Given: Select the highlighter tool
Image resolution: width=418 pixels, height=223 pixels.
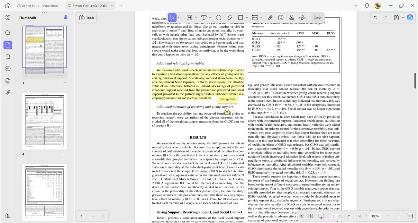Looking at the screenshot, I should tap(189, 18).
